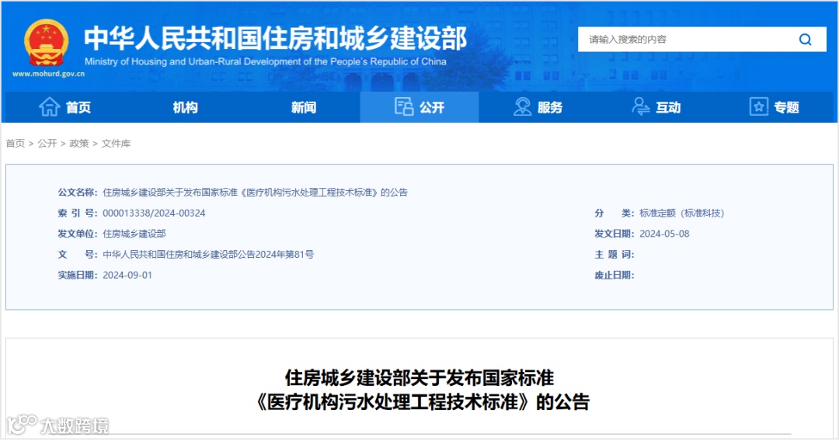Click the person-arrows icon beside 互动
The height and width of the screenshot is (441, 839).
click(640, 107)
